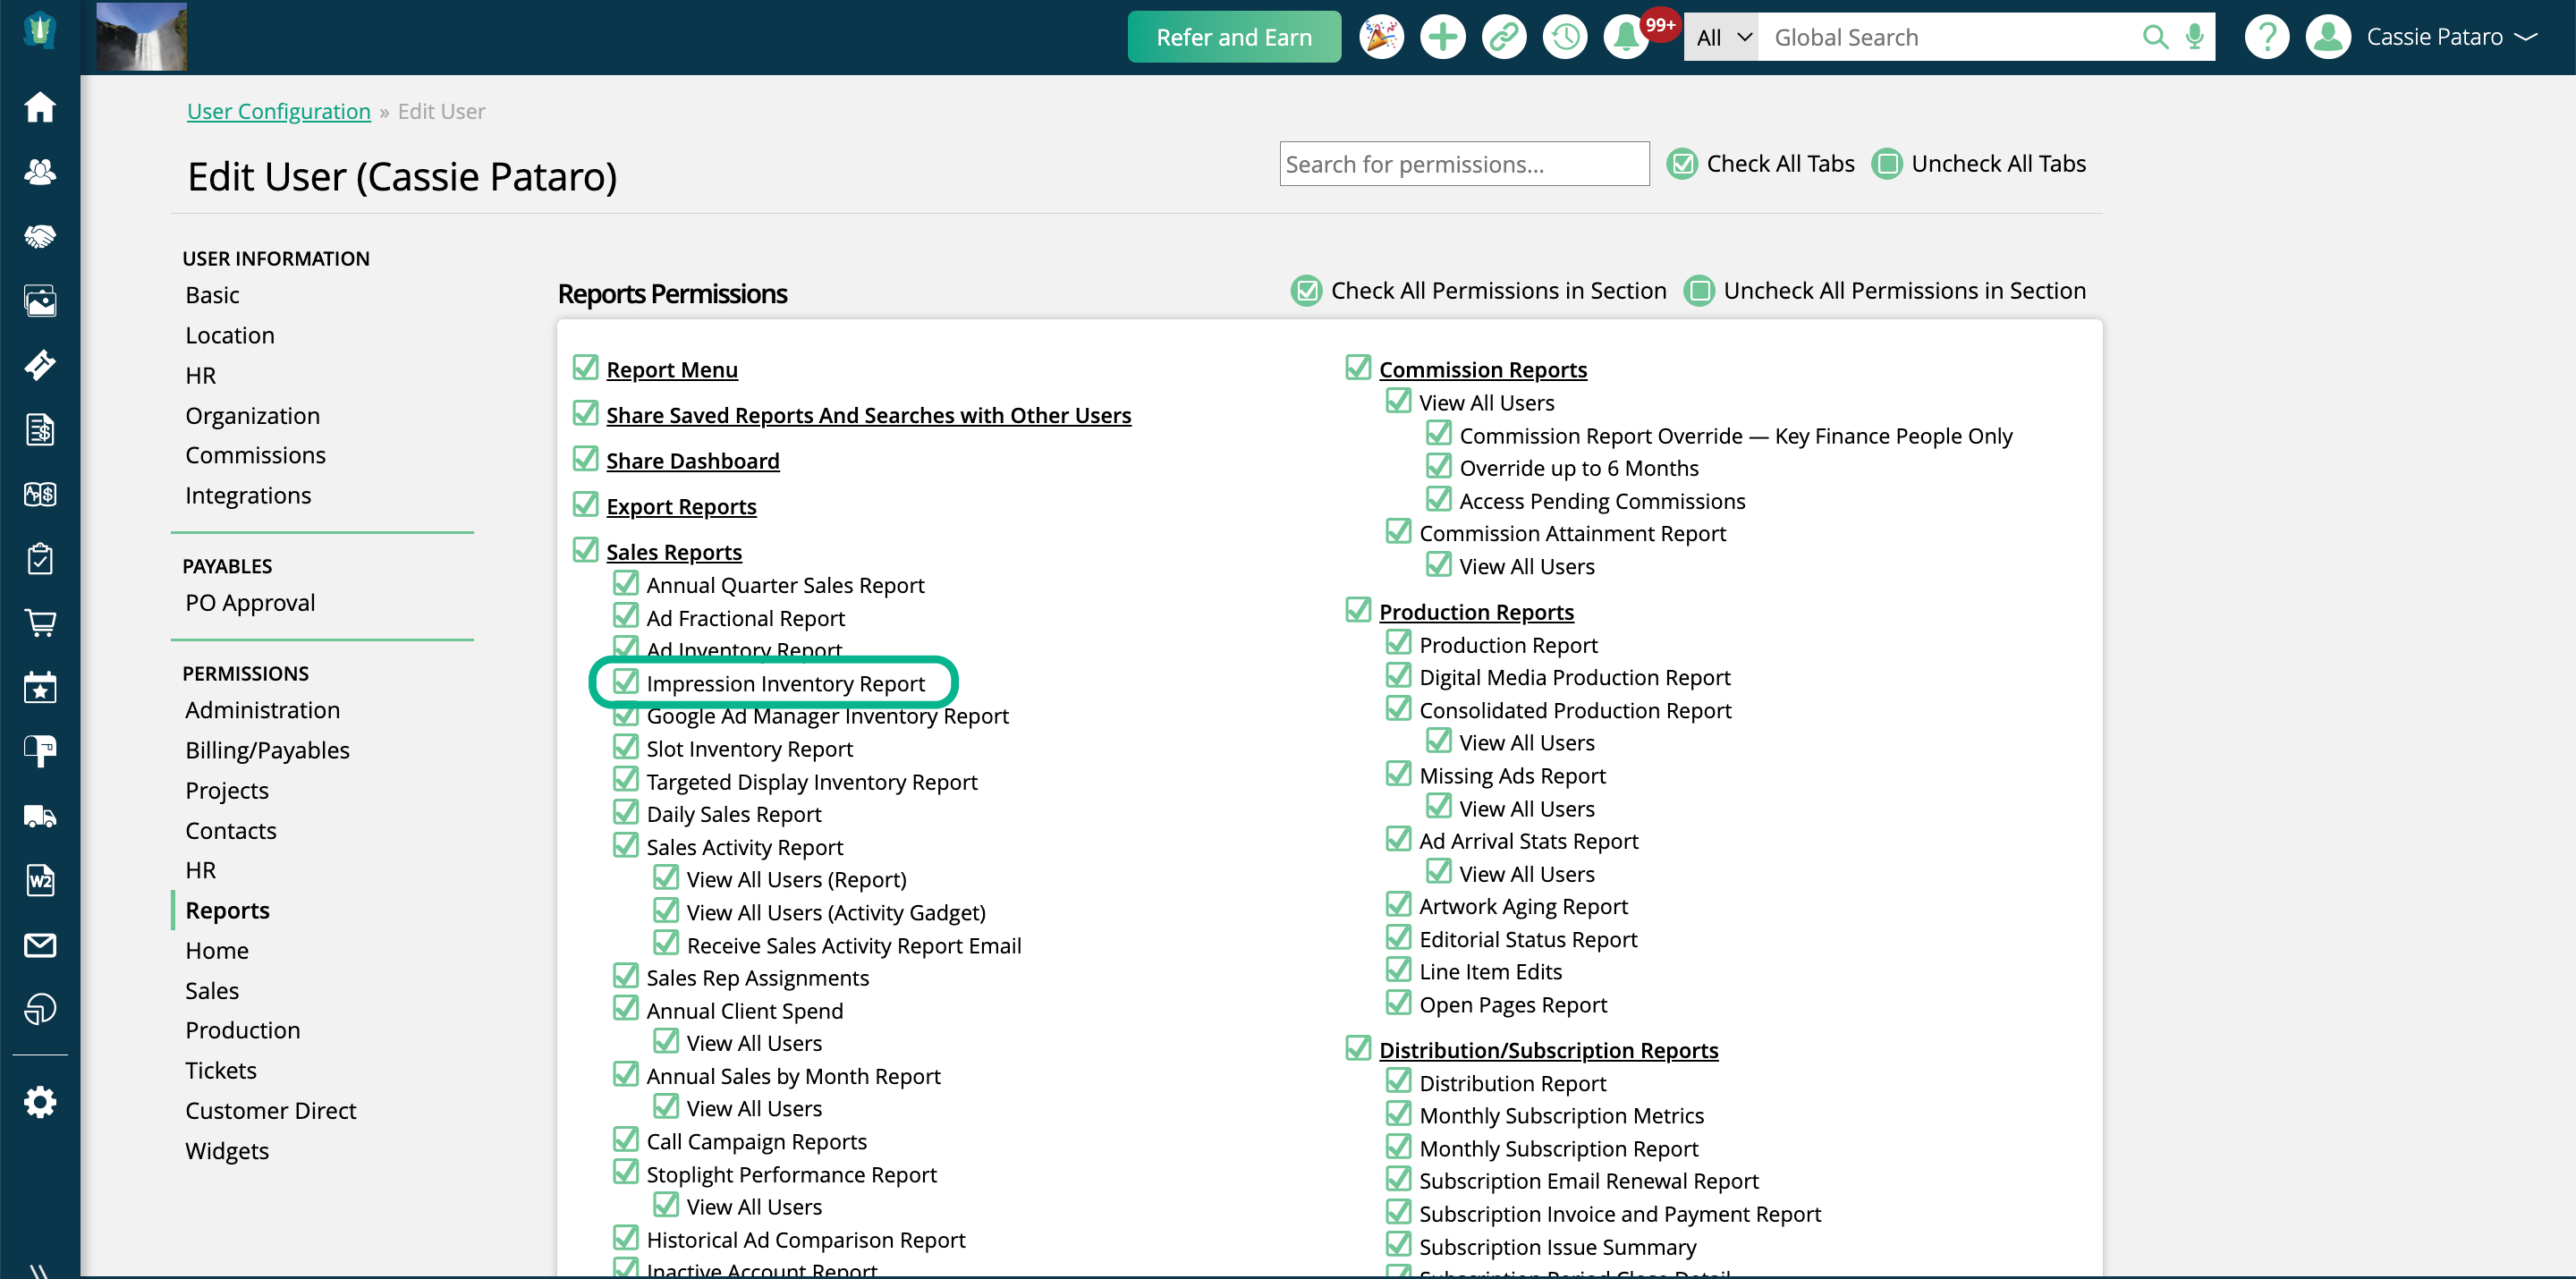This screenshot has height=1279, width=2576.
Task: Click the Refer and Earn button
Action: coord(1233,38)
